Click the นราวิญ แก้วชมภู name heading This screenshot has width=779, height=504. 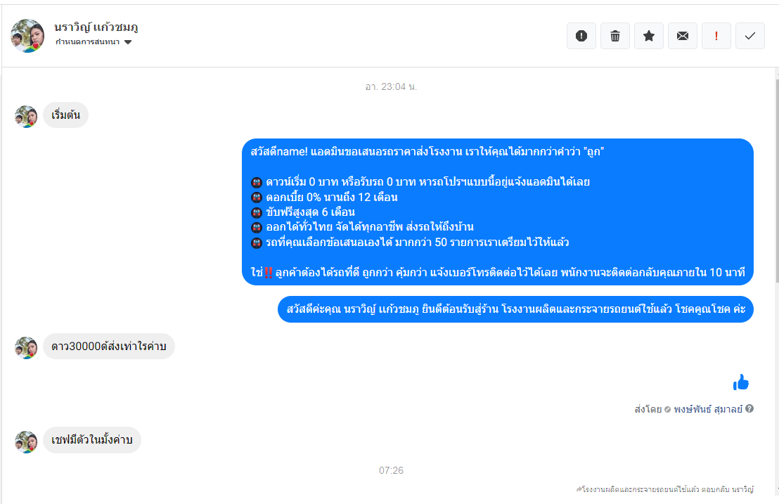tap(96, 27)
